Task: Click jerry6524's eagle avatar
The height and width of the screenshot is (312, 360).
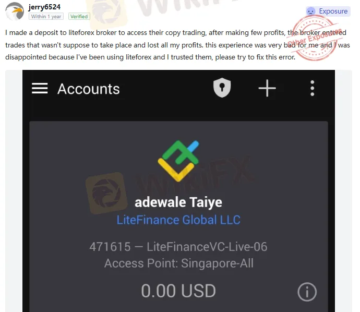Action: (15, 11)
